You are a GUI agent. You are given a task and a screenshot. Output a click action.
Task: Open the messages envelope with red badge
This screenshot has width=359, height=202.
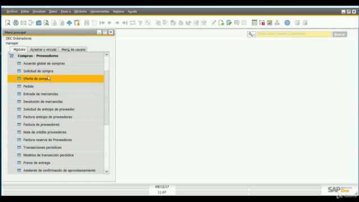point(262,22)
